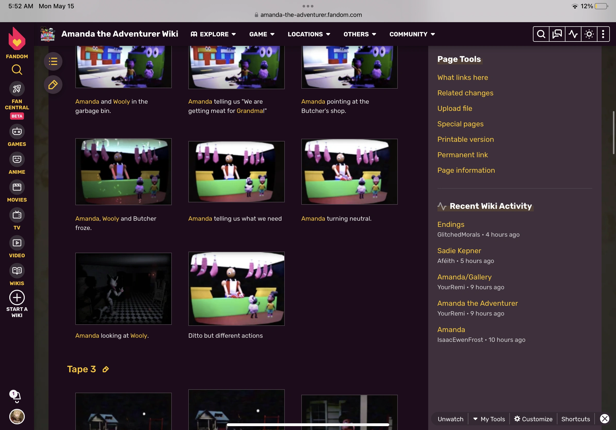Click the What links here link
Viewport: 616px width, 430px height.
tap(463, 78)
